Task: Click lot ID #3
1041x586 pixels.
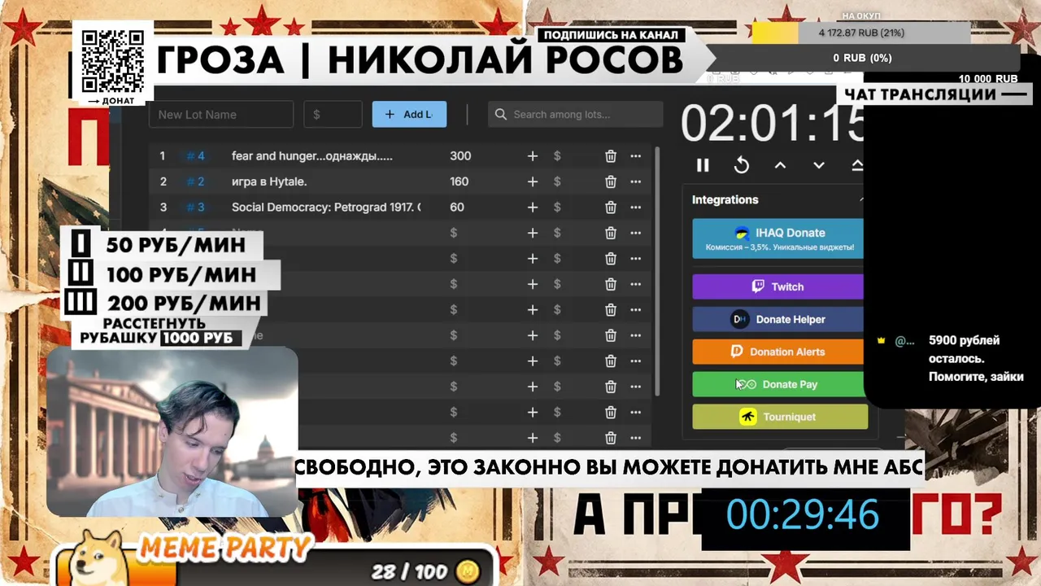Action: tap(195, 208)
